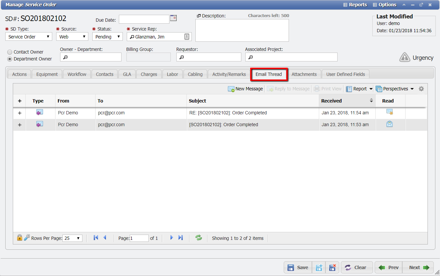Select the Contact Owner radio button

(x=10, y=52)
